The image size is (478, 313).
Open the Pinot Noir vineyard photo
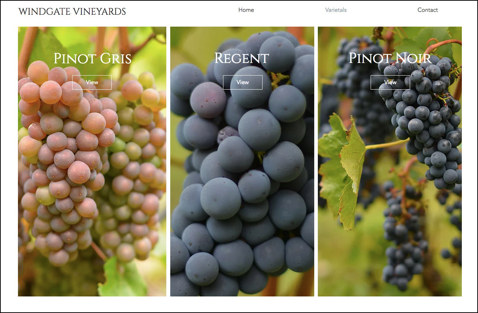tap(390, 162)
